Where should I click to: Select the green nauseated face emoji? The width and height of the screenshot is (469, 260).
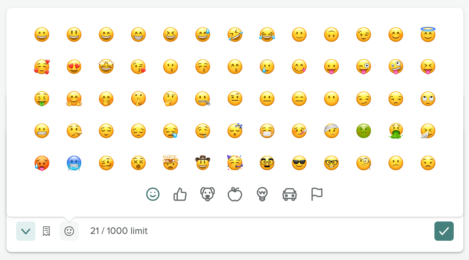(364, 131)
